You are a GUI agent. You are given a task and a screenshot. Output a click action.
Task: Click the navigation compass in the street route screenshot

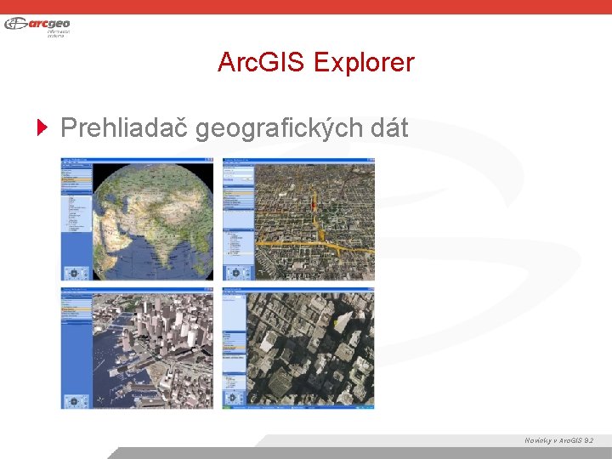tap(235, 273)
